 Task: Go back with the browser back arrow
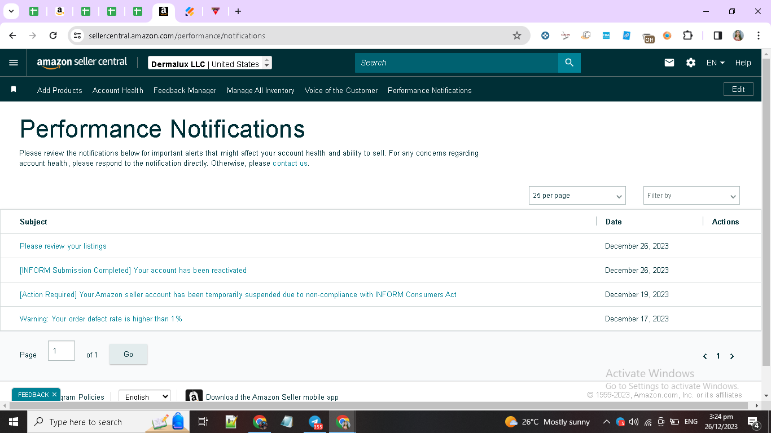[x=12, y=36]
